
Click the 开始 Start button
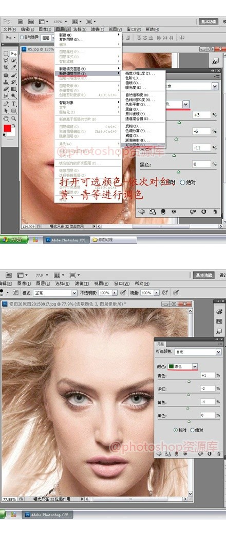[14, 239]
